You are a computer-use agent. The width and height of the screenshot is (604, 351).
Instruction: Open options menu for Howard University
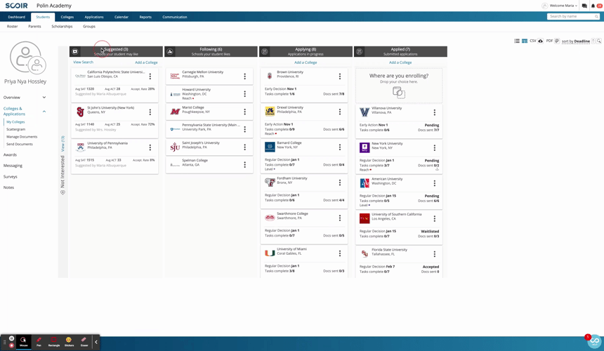coord(244,94)
